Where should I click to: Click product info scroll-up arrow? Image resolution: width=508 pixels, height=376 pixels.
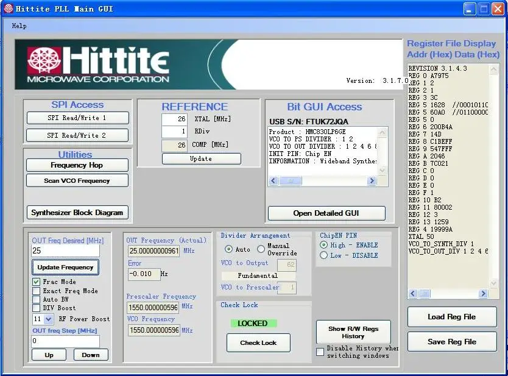[x=383, y=133]
